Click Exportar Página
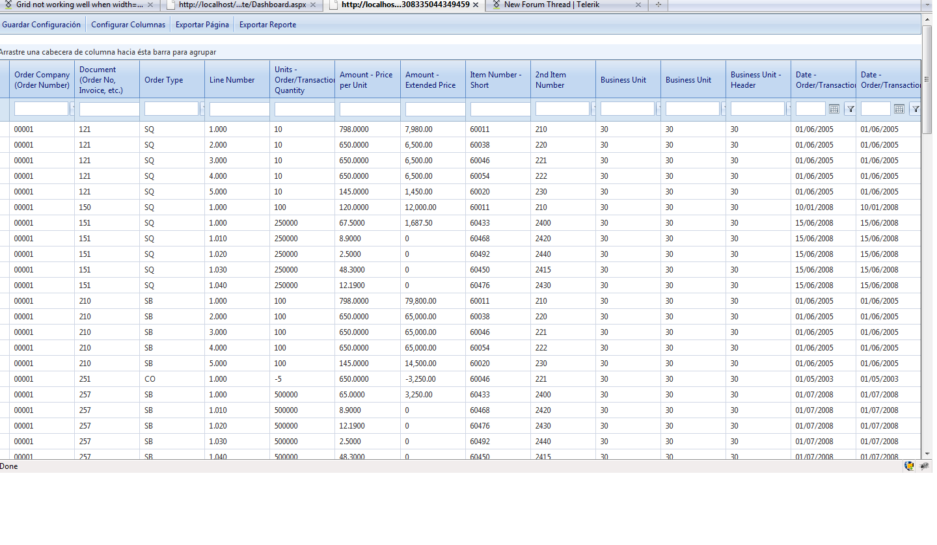Screen dimensions: 937x545 202,25
